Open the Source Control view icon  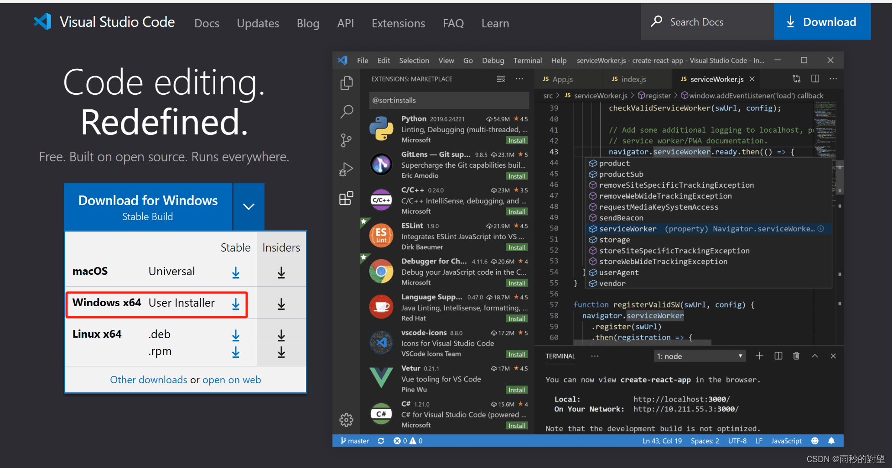[347, 140]
